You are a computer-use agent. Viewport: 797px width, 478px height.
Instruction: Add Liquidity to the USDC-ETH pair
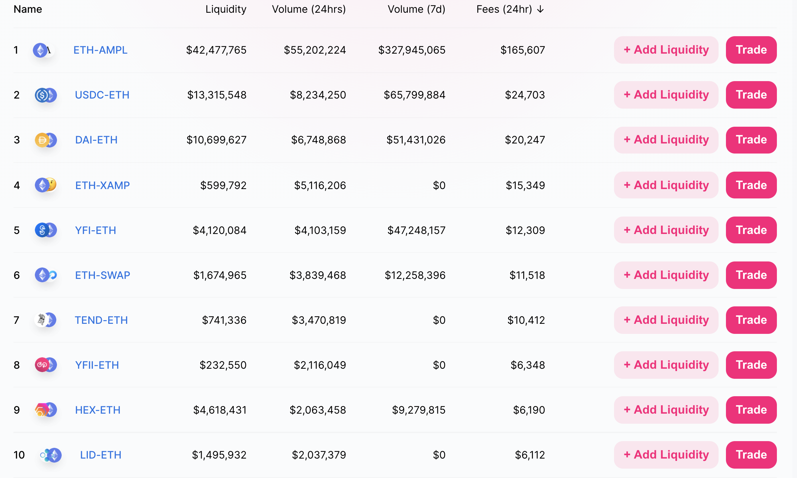666,95
